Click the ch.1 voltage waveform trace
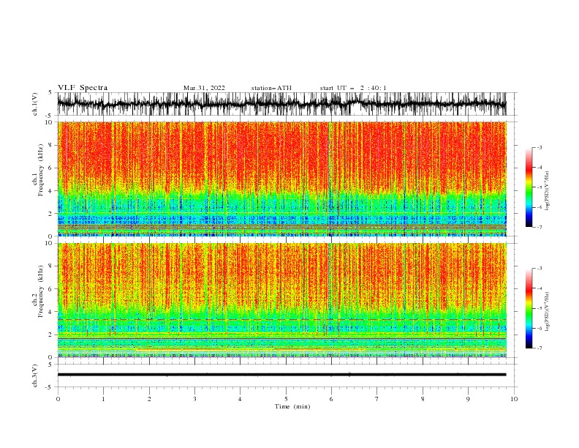The image size is (579, 448). coord(281,104)
